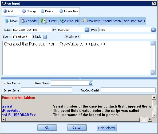Click the Spent time field
The image size is (158, 134).
point(22,37)
